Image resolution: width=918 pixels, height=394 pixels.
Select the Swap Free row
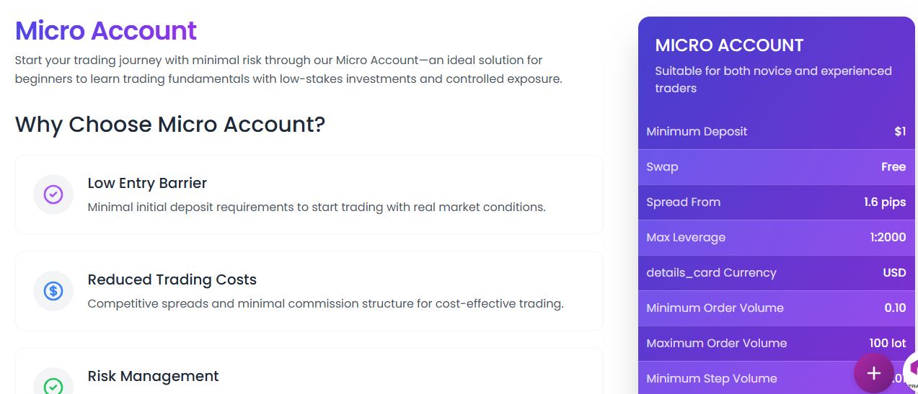pos(776,167)
